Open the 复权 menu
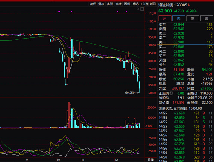Screen dimensions: 214x162 pos(93,4)
